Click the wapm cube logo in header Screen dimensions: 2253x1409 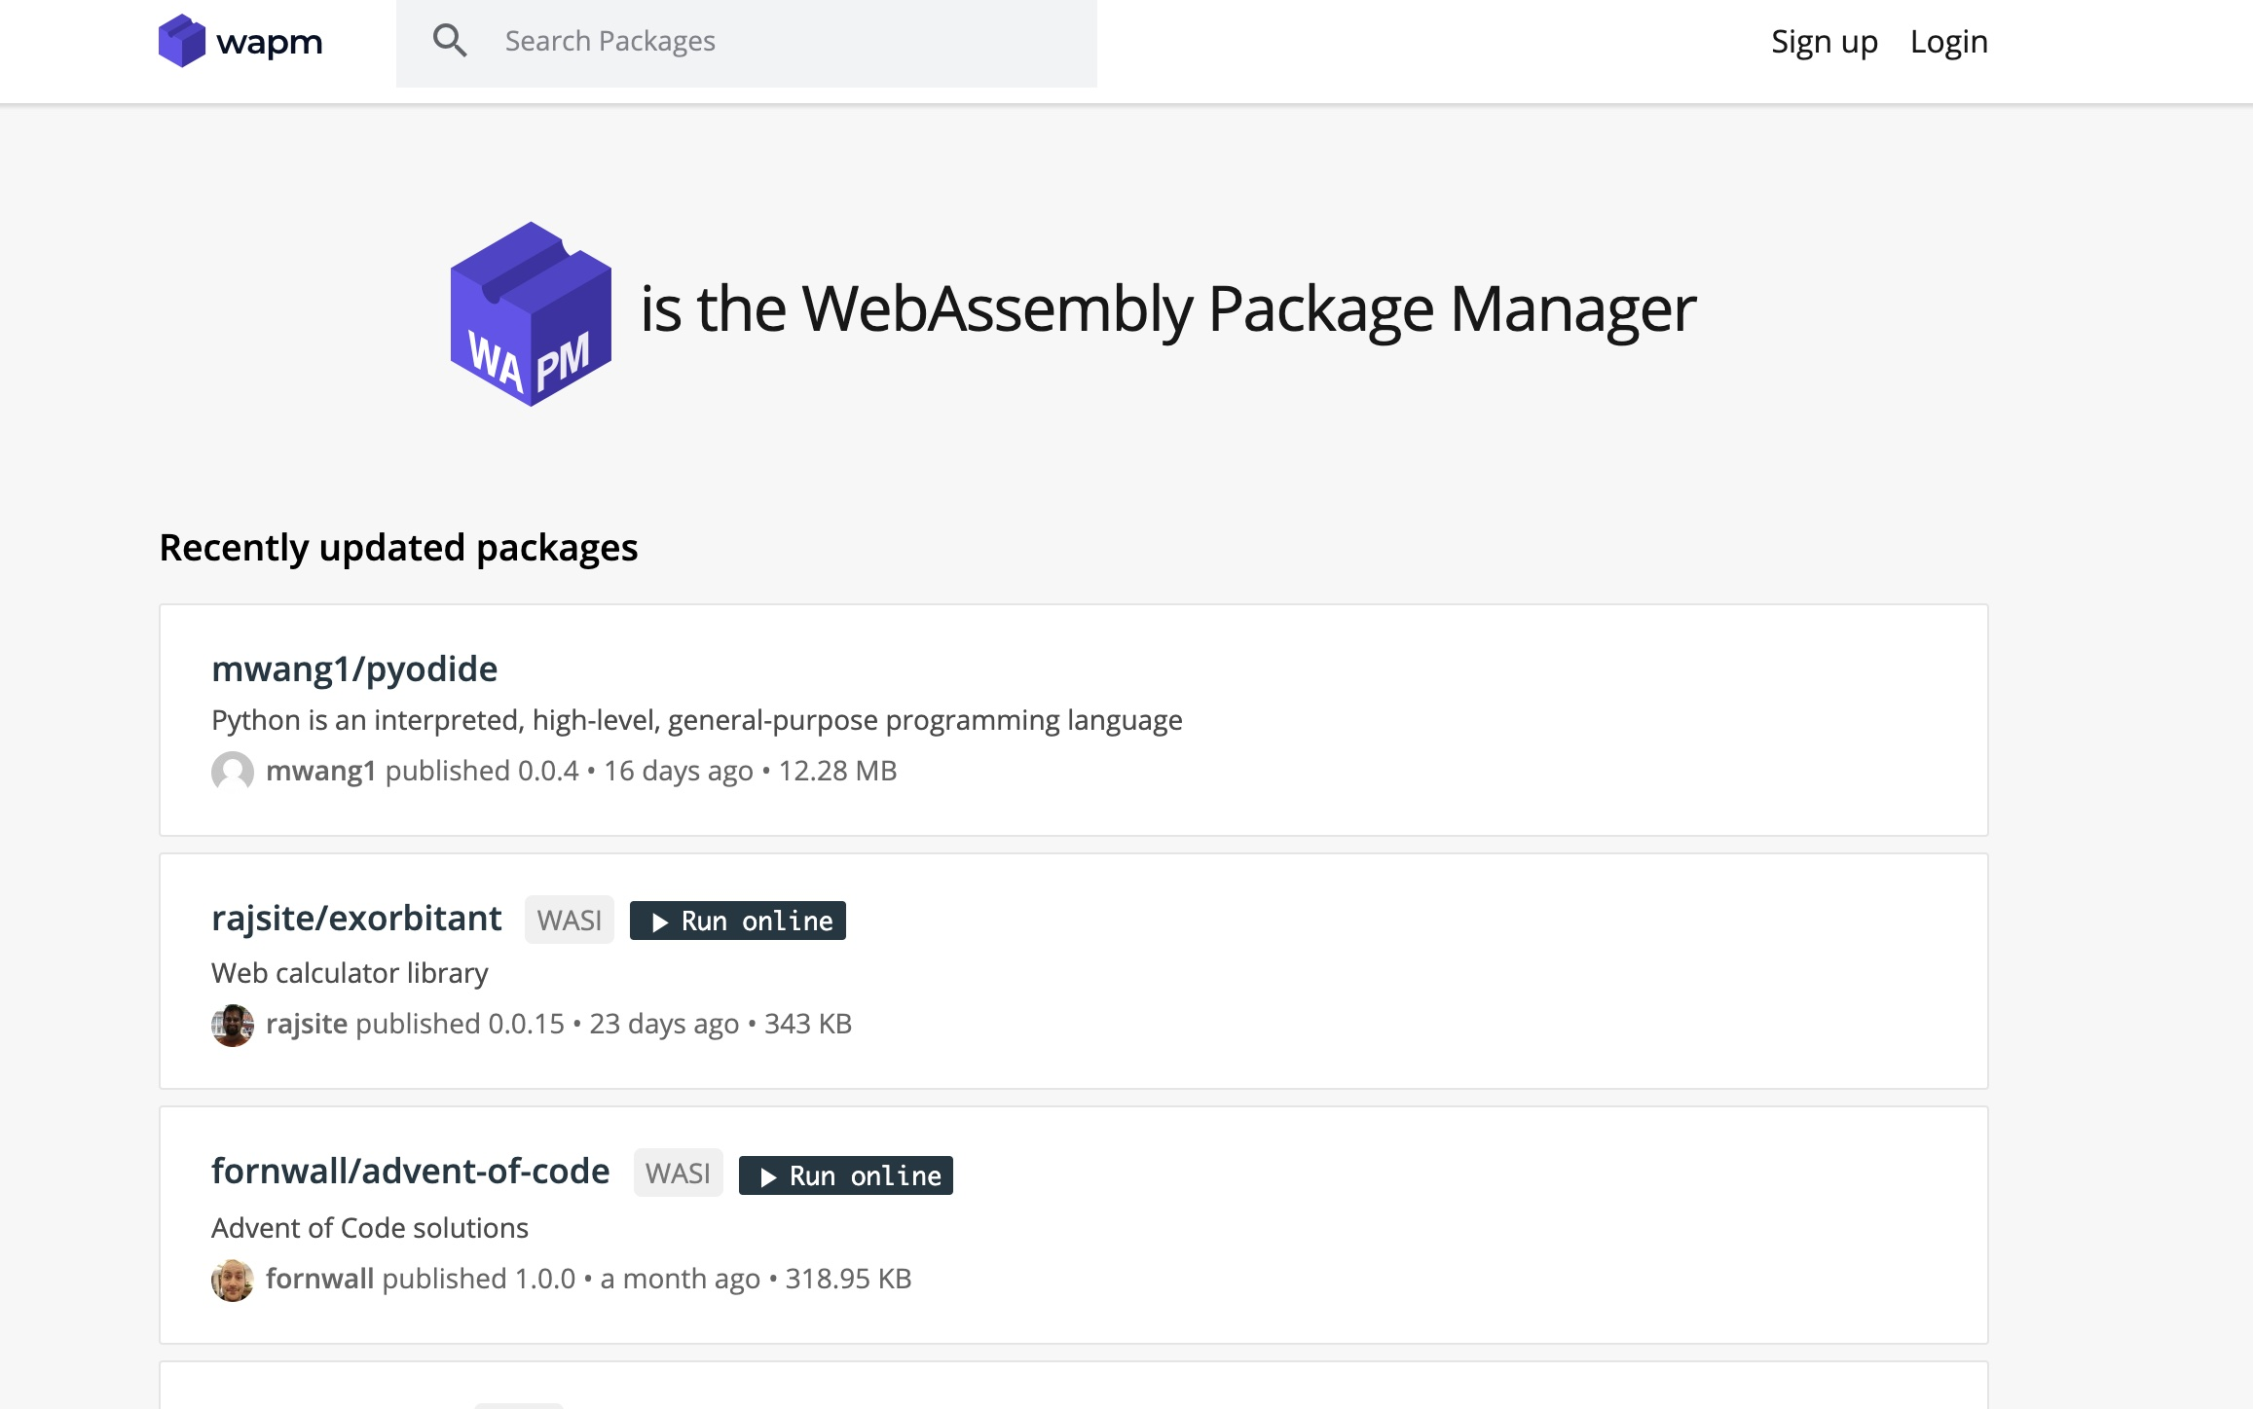[x=181, y=41]
